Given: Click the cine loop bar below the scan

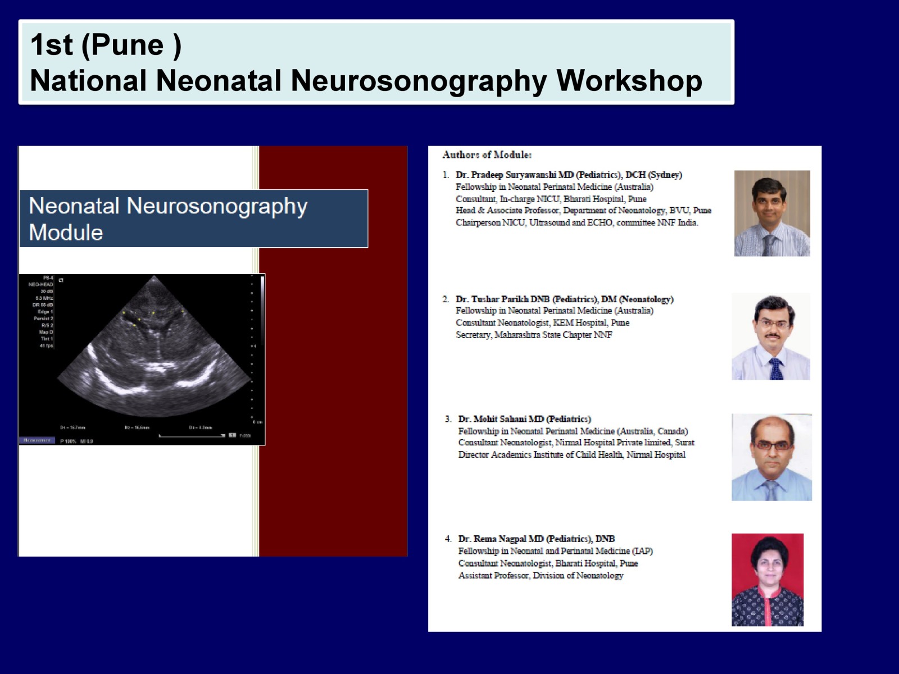Looking at the screenshot, I should point(191,435).
